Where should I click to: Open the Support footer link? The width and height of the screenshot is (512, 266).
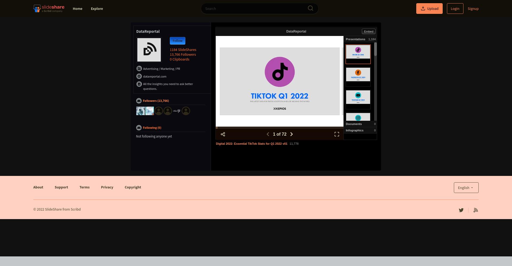pos(61,187)
